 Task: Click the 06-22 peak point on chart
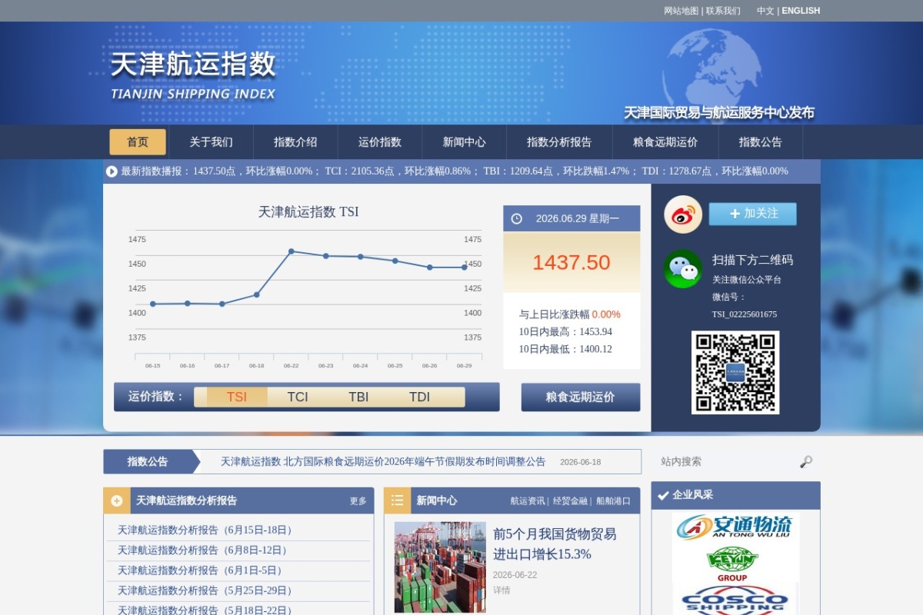[x=292, y=251]
